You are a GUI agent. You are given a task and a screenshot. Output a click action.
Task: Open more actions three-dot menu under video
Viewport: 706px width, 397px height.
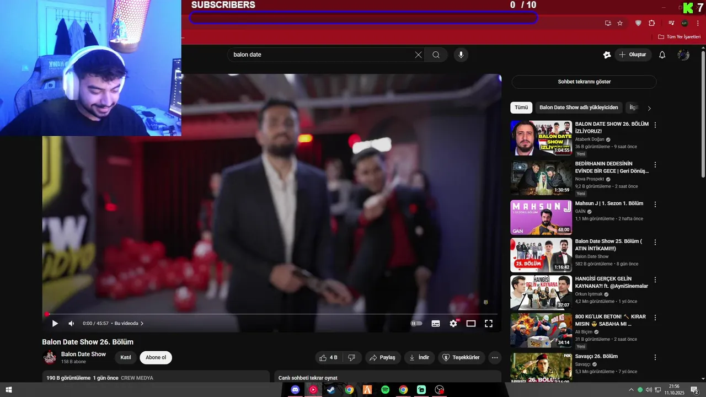pyautogui.click(x=495, y=357)
